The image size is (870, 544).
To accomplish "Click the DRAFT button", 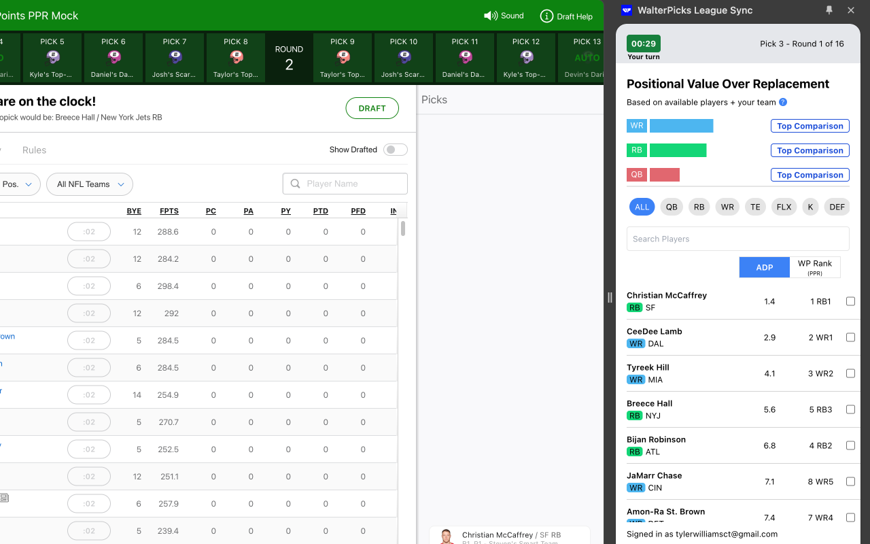I will [x=372, y=107].
